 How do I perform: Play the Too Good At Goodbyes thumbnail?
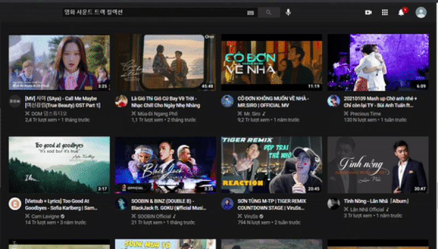[59, 165]
